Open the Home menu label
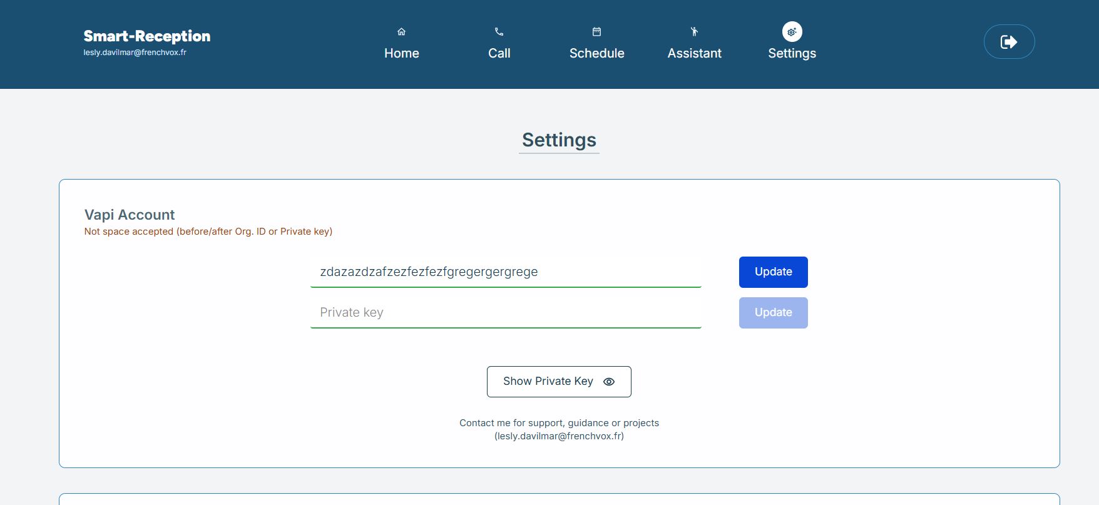Viewport: 1099px width, 505px height. pos(402,54)
